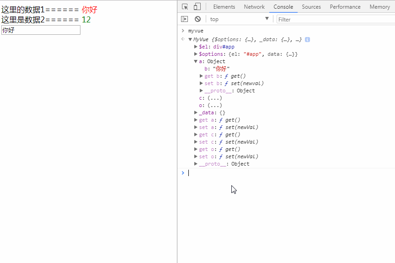The image size is (395, 263).
Task: Expand the $el: div#app entry
Action: [x=196, y=47]
